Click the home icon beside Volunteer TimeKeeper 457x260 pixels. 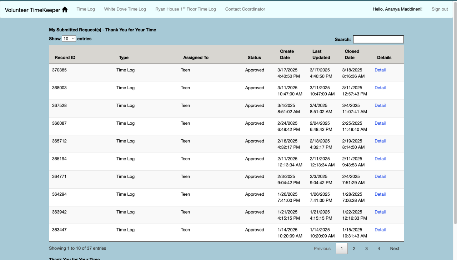click(x=65, y=10)
